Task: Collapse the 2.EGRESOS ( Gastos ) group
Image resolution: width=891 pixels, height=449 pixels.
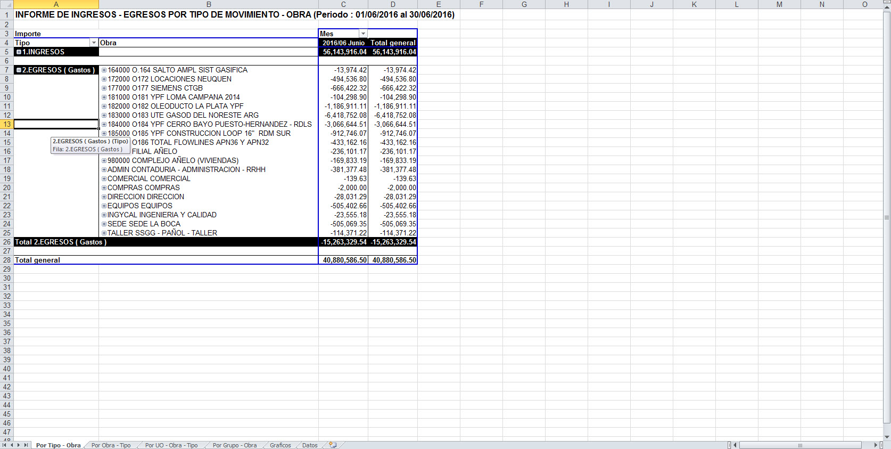Action: tap(19, 70)
